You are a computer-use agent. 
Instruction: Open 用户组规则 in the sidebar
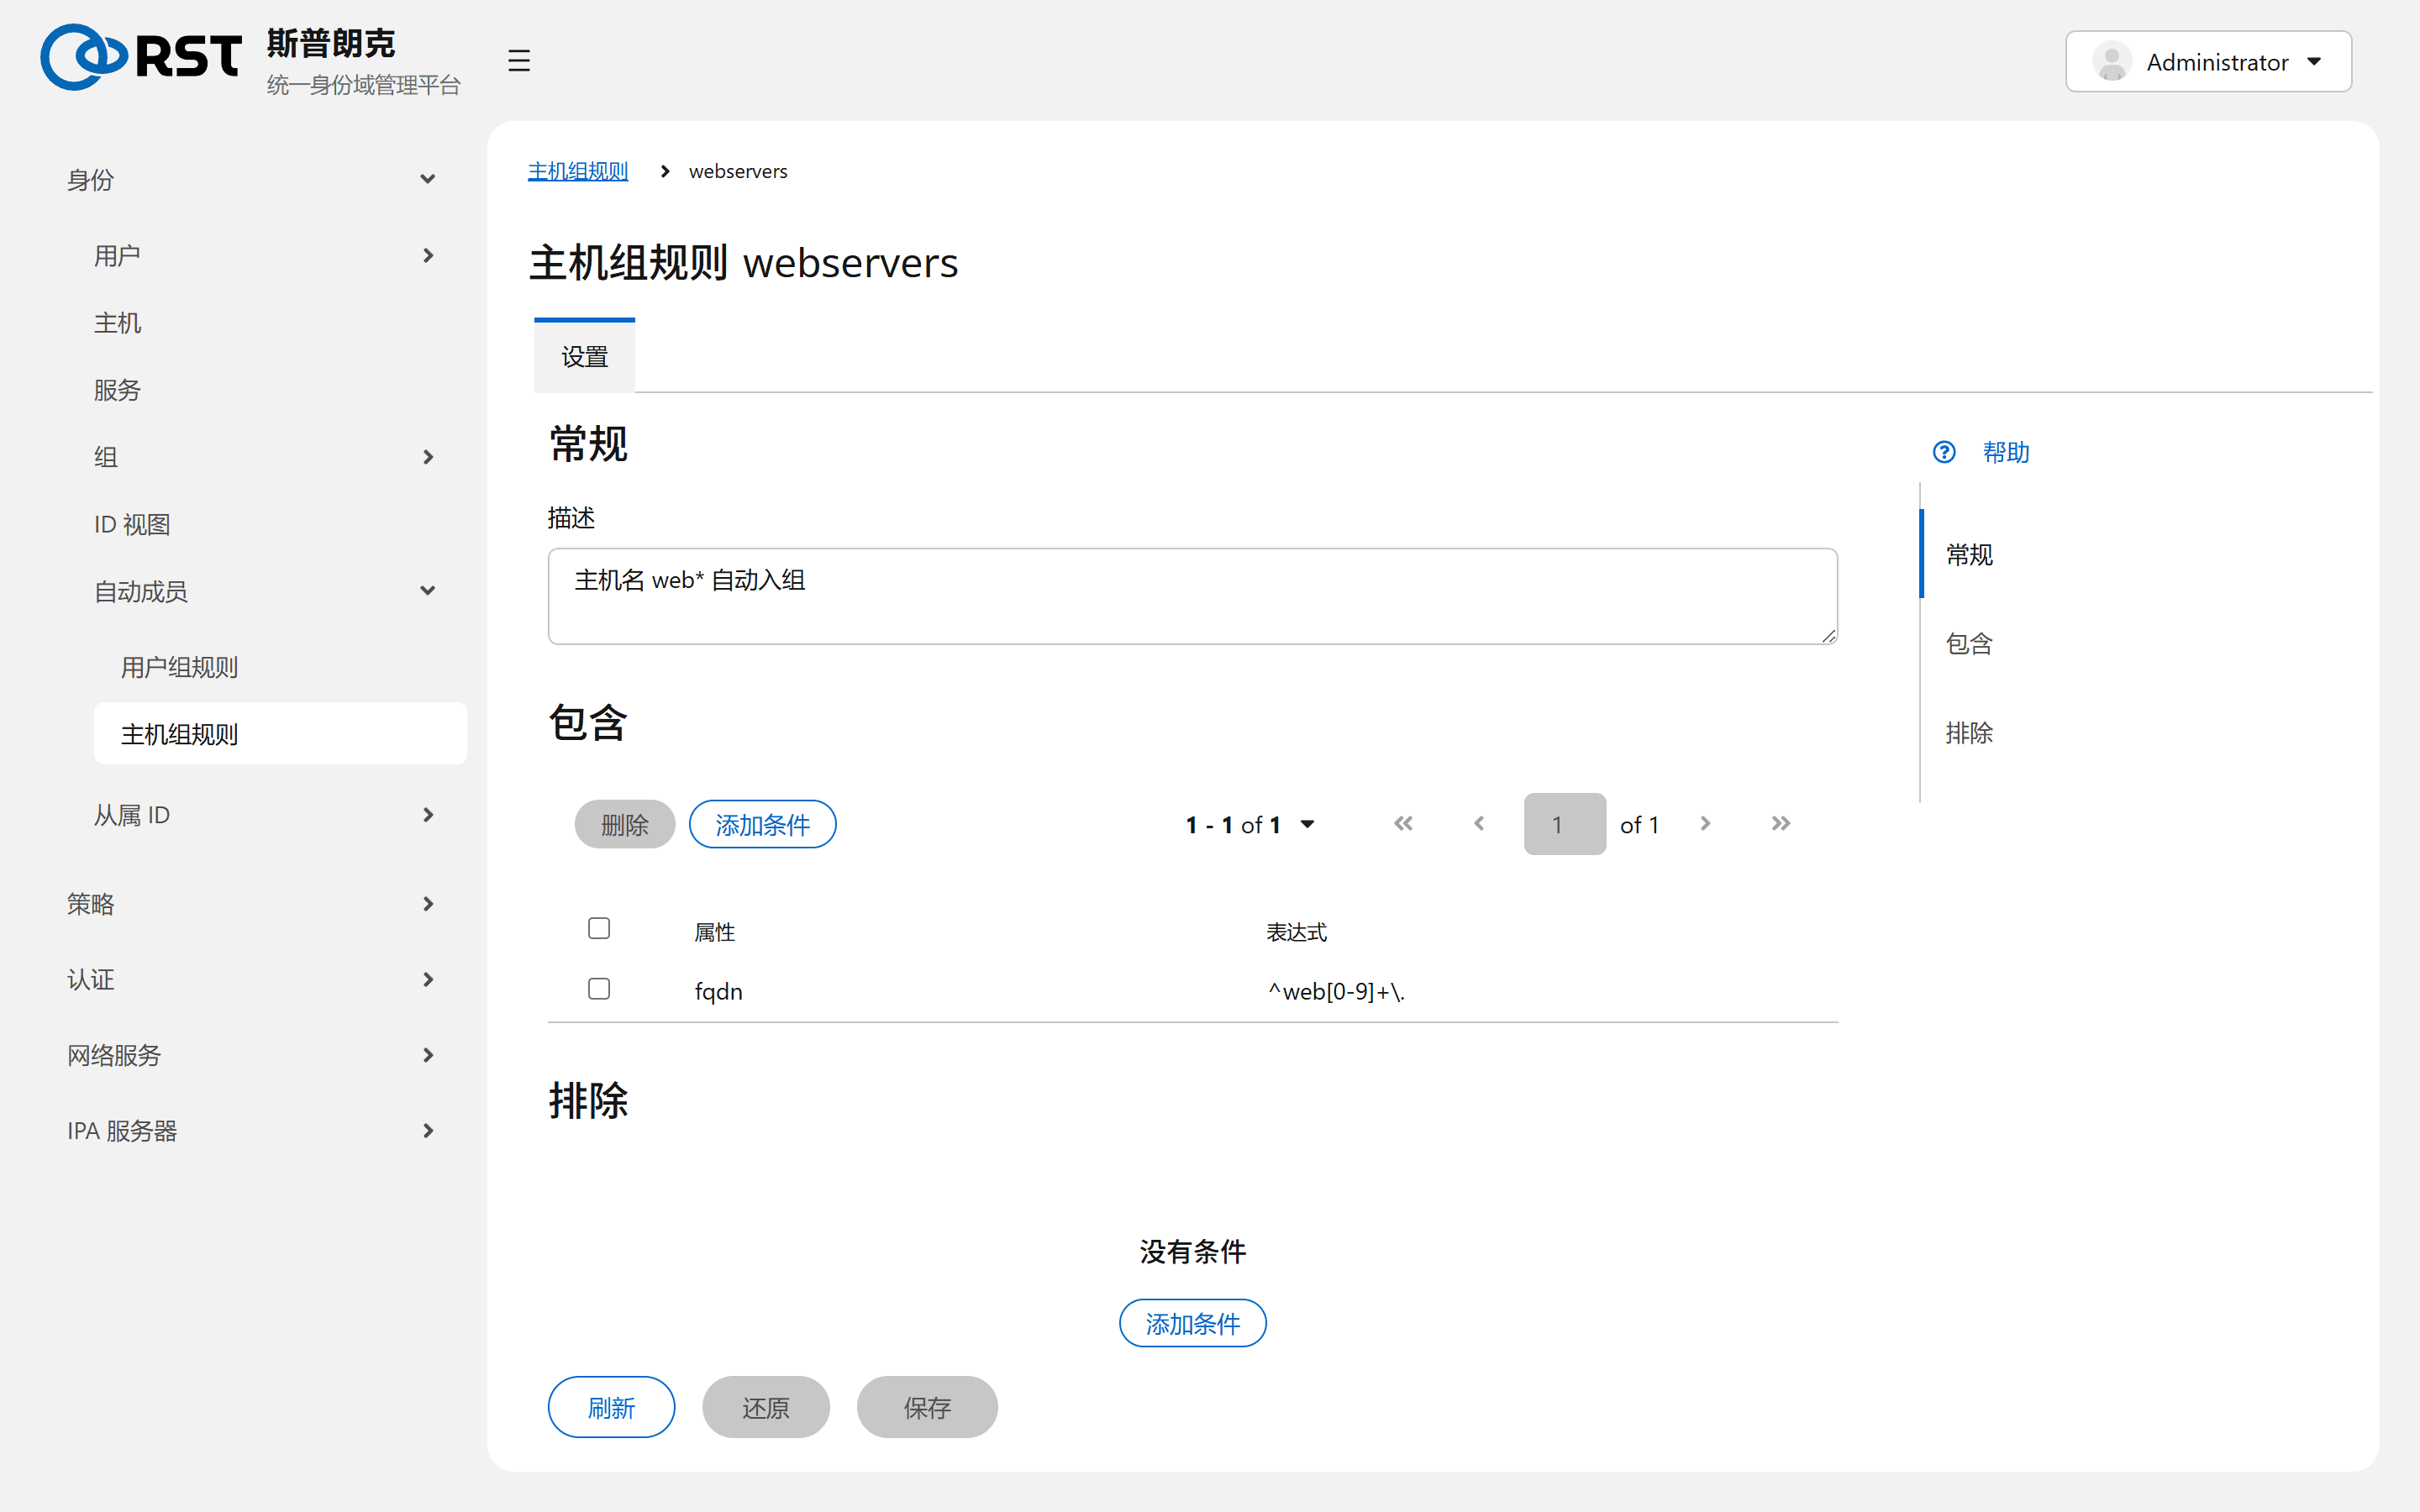click(179, 667)
